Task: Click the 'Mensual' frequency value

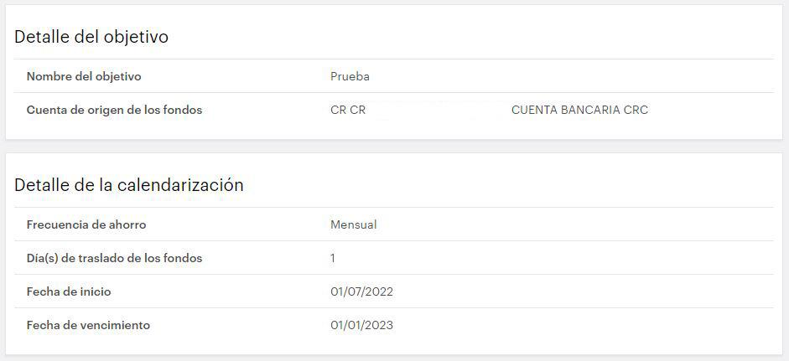Action: (353, 224)
